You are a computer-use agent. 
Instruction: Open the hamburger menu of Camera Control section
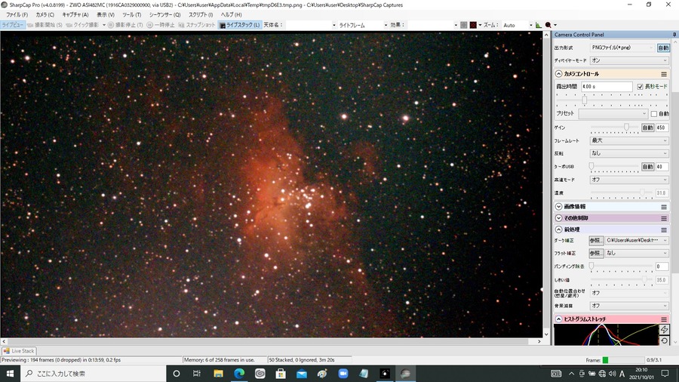pos(664,74)
